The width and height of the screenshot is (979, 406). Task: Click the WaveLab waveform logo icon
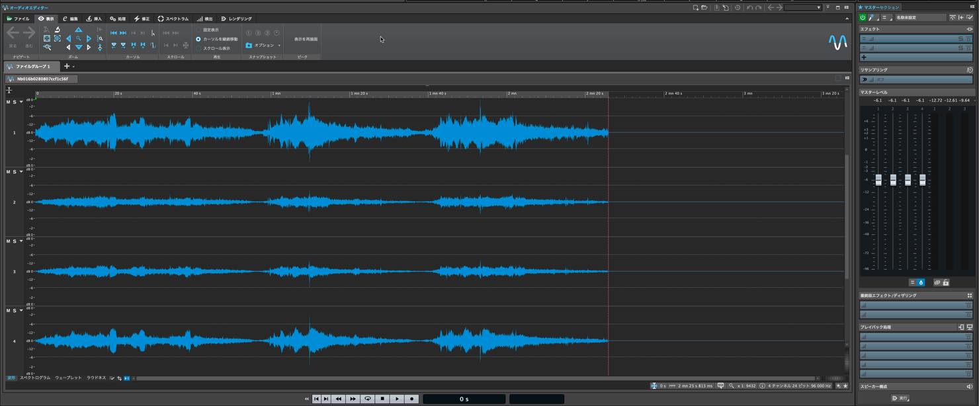pos(837,42)
